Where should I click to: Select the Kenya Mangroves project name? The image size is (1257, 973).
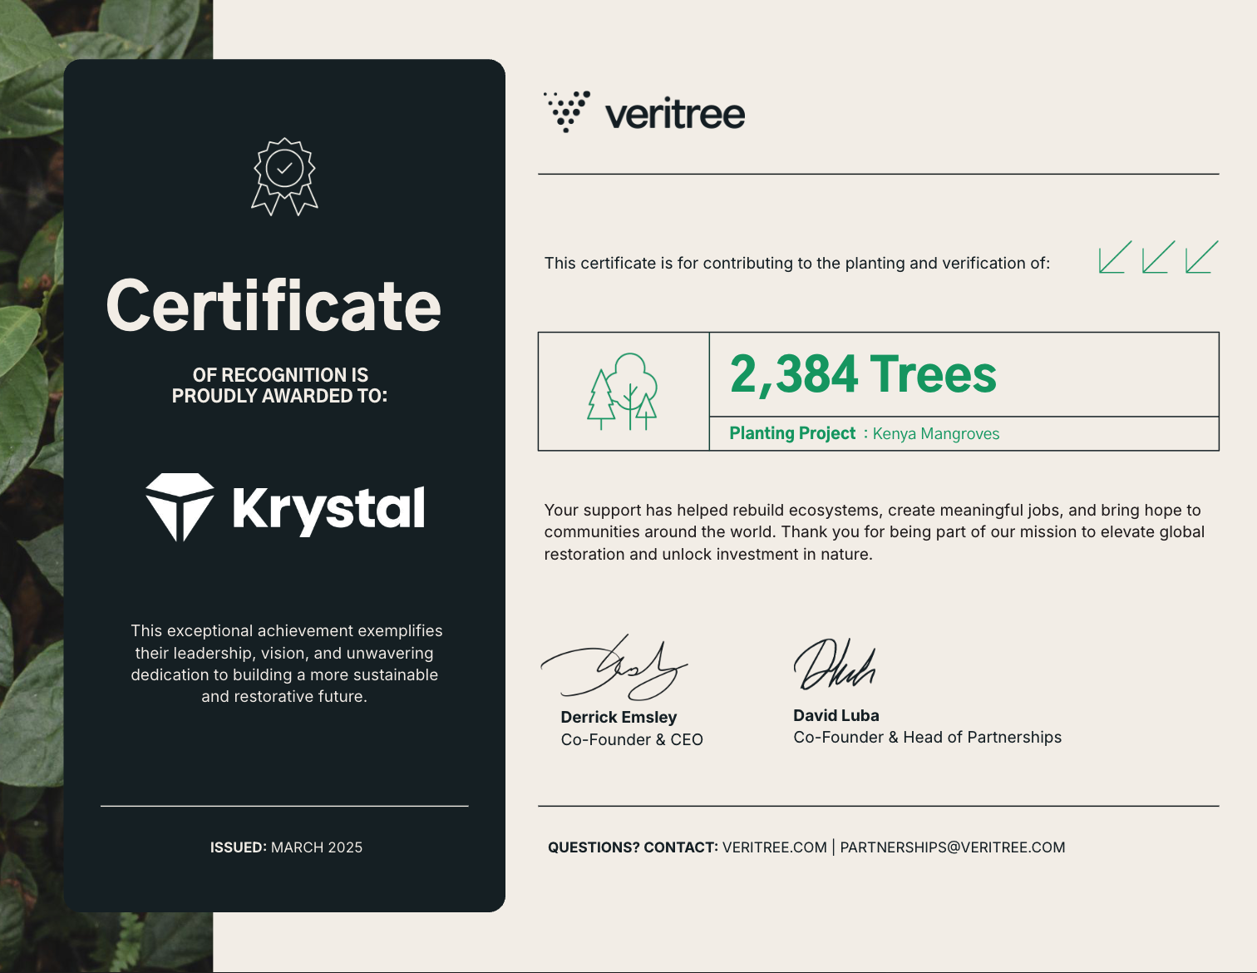[x=936, y=434]
